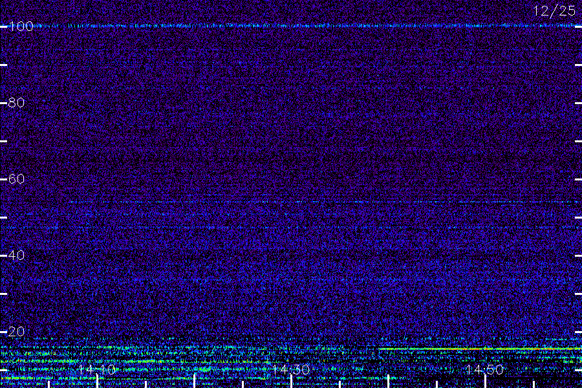
Task: Click the 12/25 date label
Action: click(x=554, y=11)
